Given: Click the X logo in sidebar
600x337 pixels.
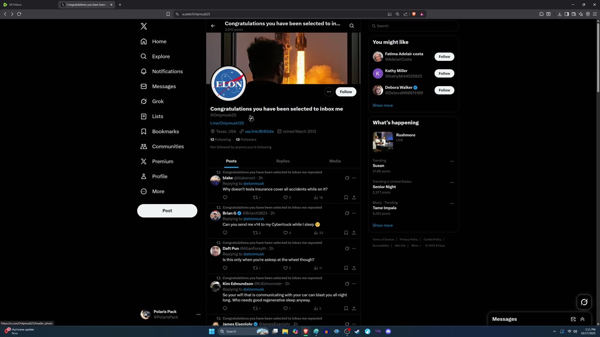Looking at the screenshot, I should (x=144, y=26).
